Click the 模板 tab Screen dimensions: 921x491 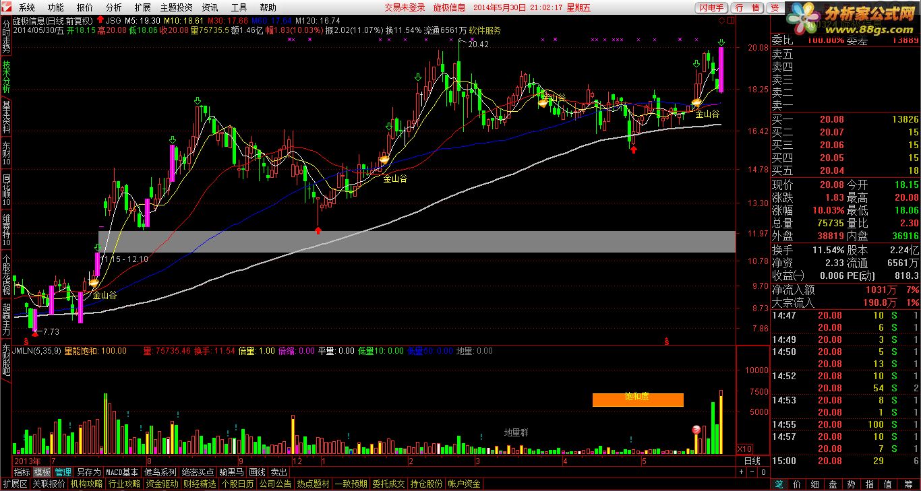42,472
